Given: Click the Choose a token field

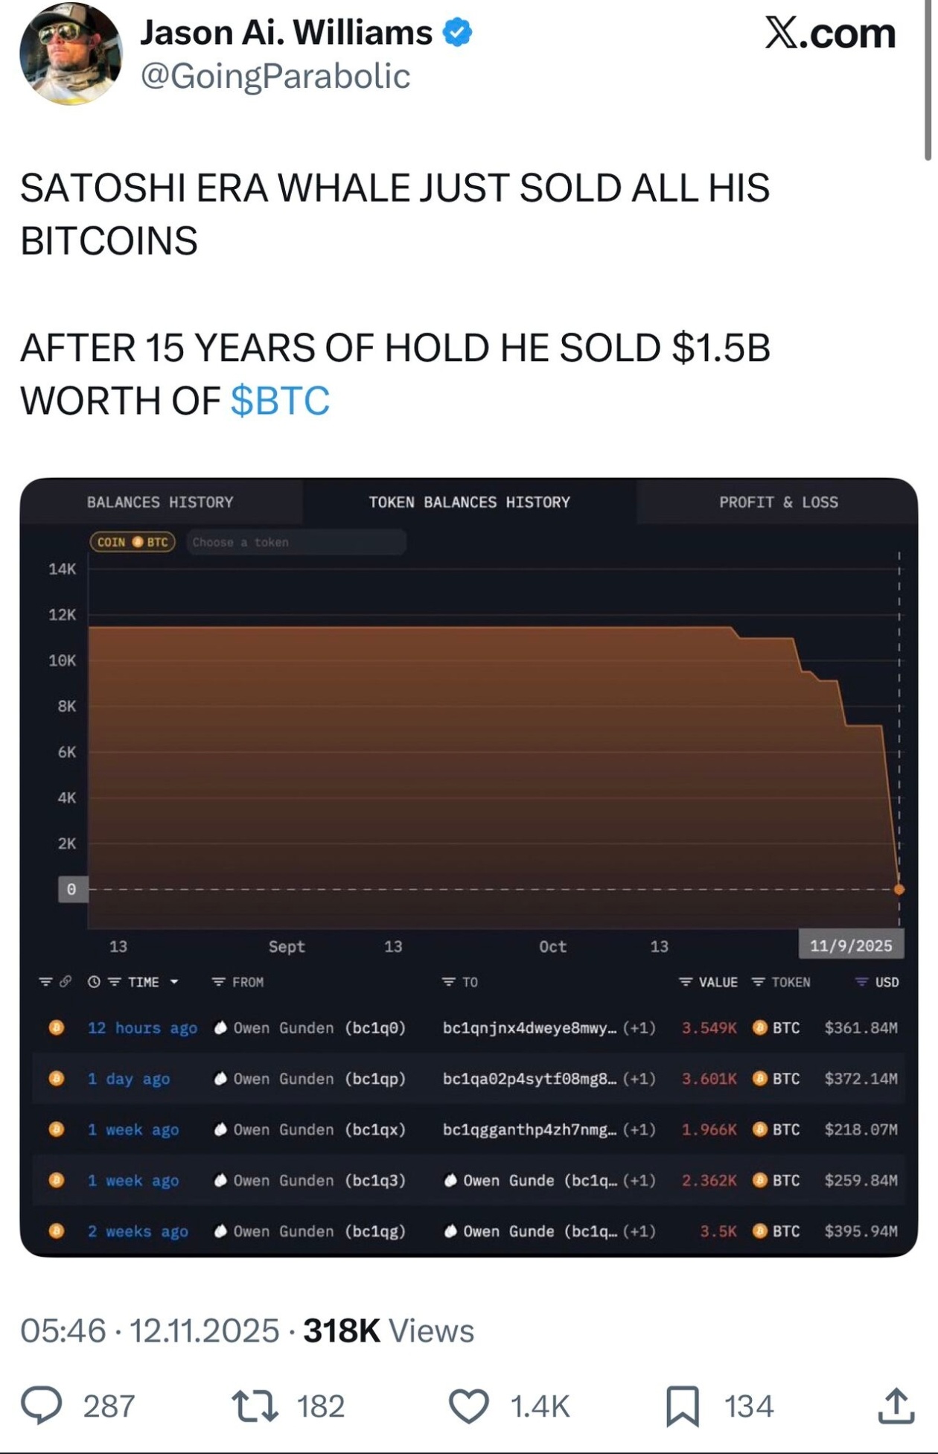Looking at the screenshot, I should 296,542.
